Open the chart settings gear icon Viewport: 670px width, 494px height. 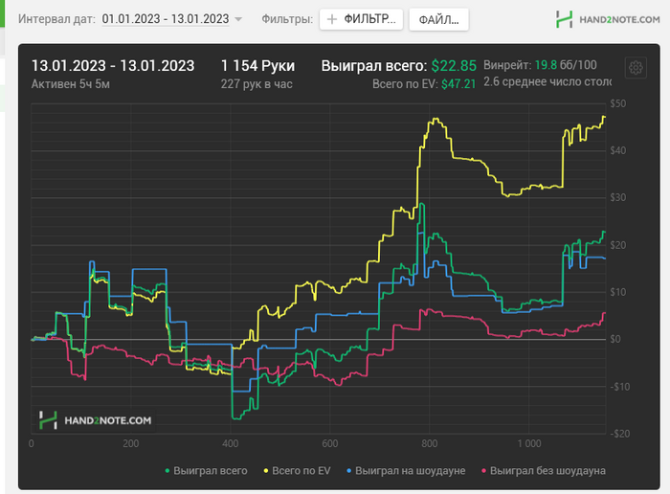[636, 68]
